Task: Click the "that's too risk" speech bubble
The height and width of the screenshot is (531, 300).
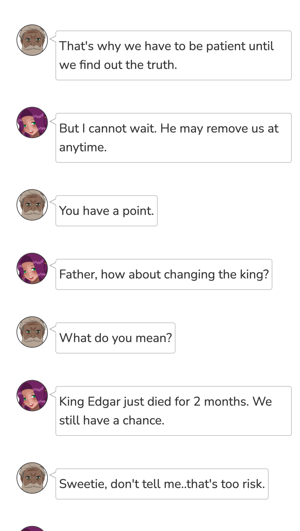Action: (x=162, y=484)
